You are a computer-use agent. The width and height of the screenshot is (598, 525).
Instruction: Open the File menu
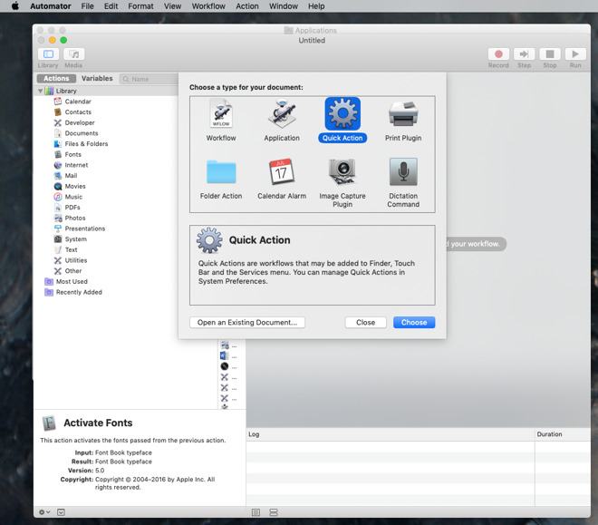click(87, 6)
